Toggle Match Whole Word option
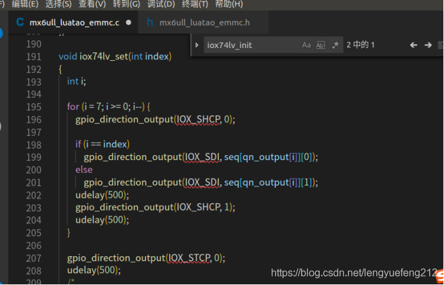444x285 pixels. (x=321, y=45)
